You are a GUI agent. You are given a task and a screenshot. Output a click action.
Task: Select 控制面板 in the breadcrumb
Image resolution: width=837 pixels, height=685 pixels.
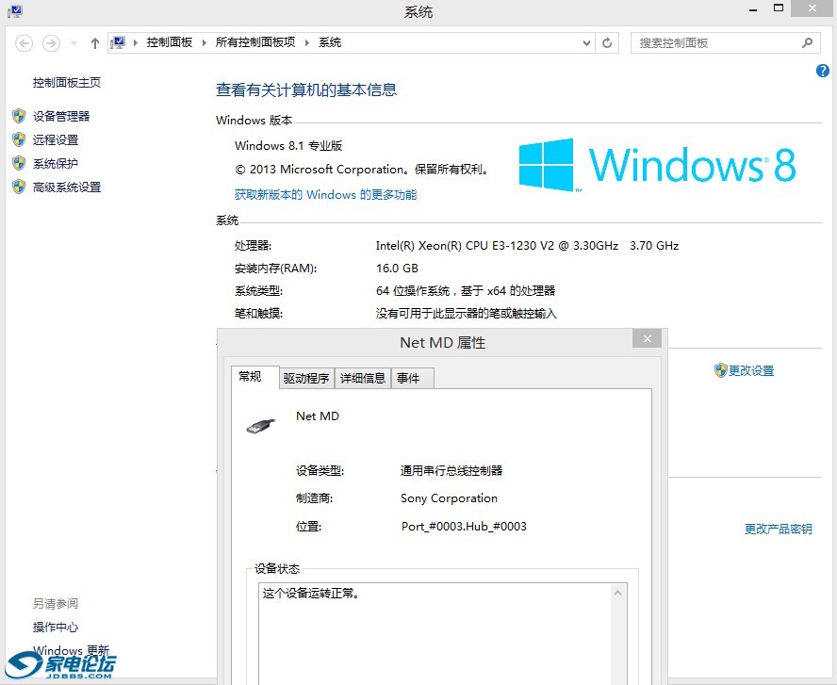[170, 42]
